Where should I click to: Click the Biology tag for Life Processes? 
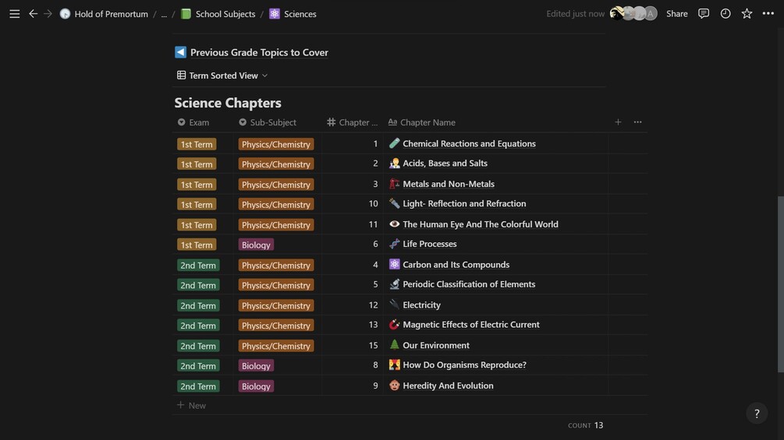(x=256, y=245)
